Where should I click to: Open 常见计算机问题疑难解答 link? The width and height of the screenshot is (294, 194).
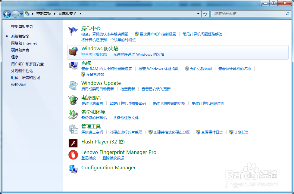pyautogui.click(x=202, y=34)
